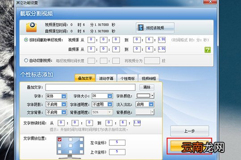This screenshot has height=160, width=241.
Task: Click the yellow next-step button under 上一步
Action: click(189, 146)
